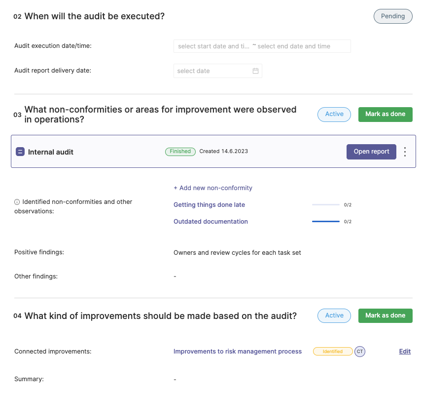This screenshot has width=421, height=396.
Task: Click the calendar icon in delivery date field
Action: tap(255, 71)
